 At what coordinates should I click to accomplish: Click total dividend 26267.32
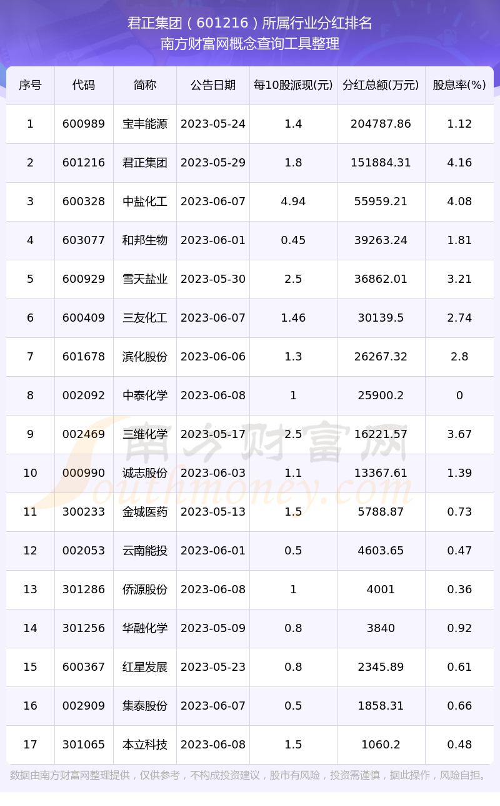(381, 357)
